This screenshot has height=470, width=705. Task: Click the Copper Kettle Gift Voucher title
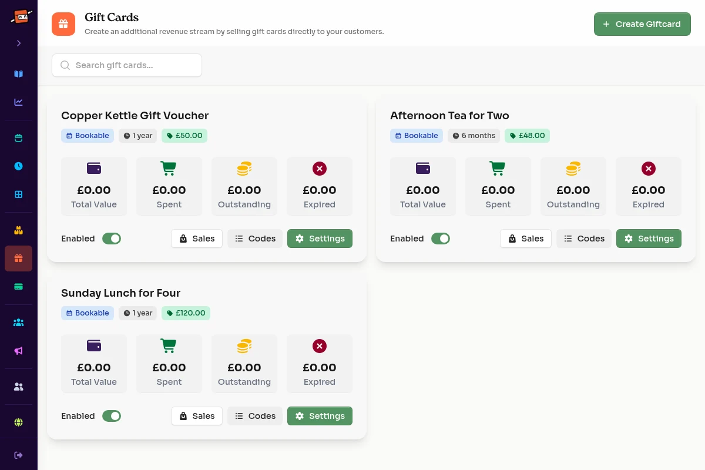coord(135,116)
